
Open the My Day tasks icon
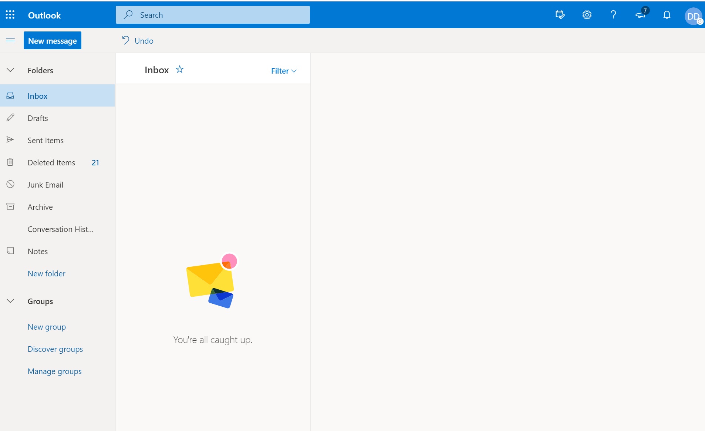coord(560,15)
